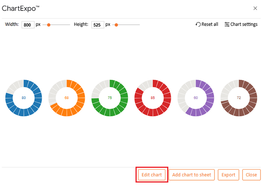
Task: Close the ChartExpo dialog with X
Action: tap(255, 8)
